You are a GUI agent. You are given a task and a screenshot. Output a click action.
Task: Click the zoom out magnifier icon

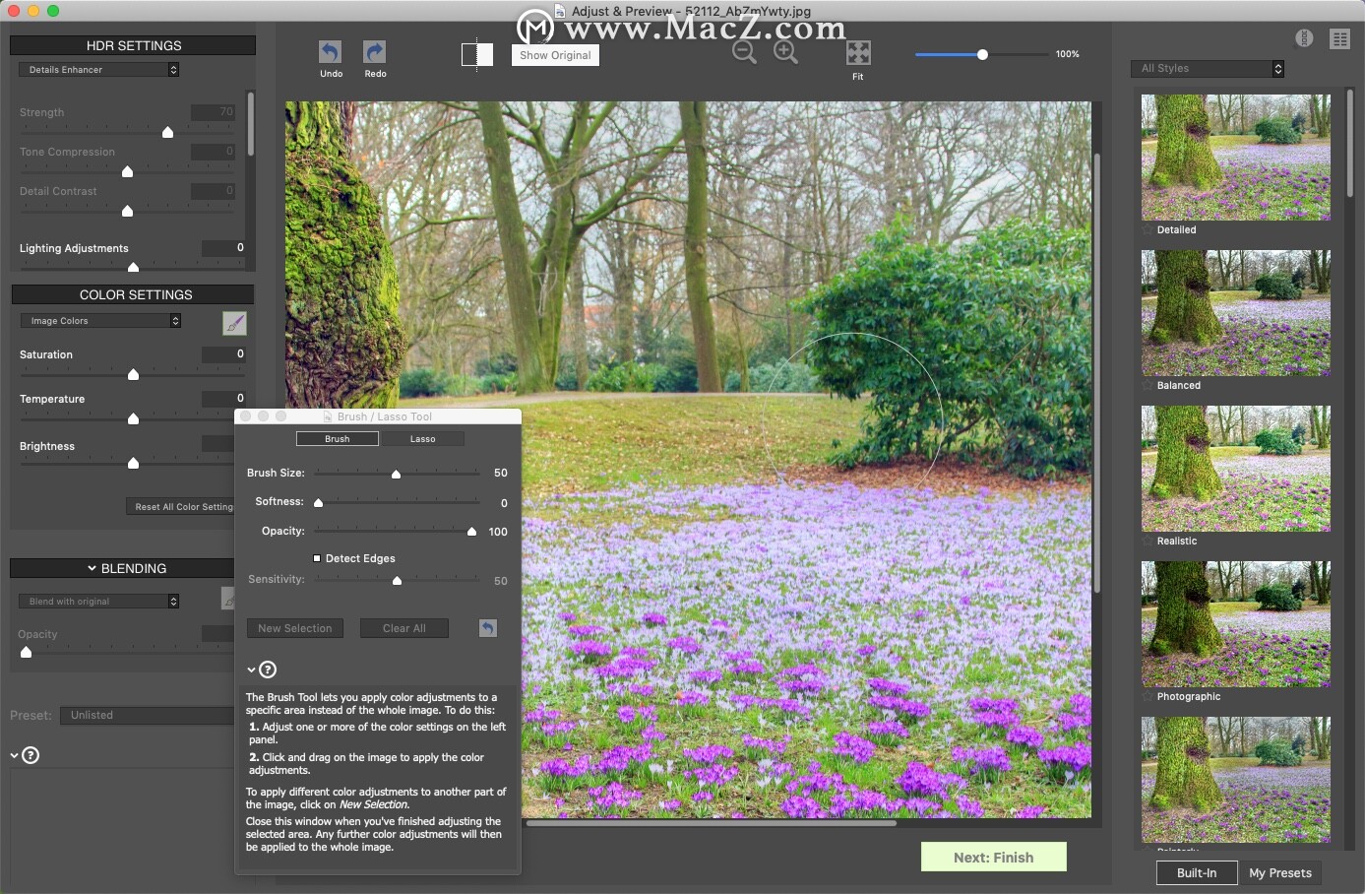[745, 52]
